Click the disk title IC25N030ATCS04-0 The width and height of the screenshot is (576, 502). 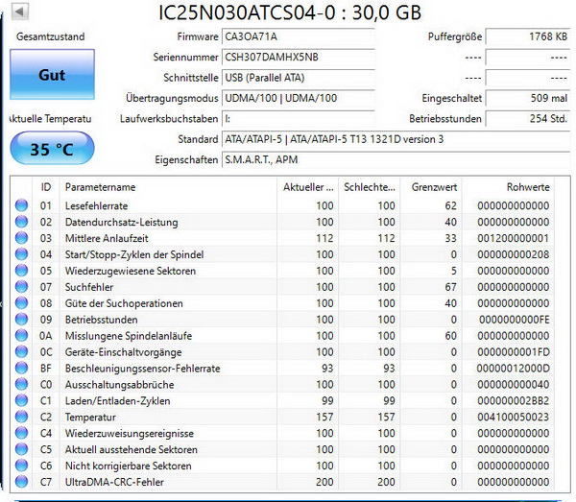click(288, 12)
